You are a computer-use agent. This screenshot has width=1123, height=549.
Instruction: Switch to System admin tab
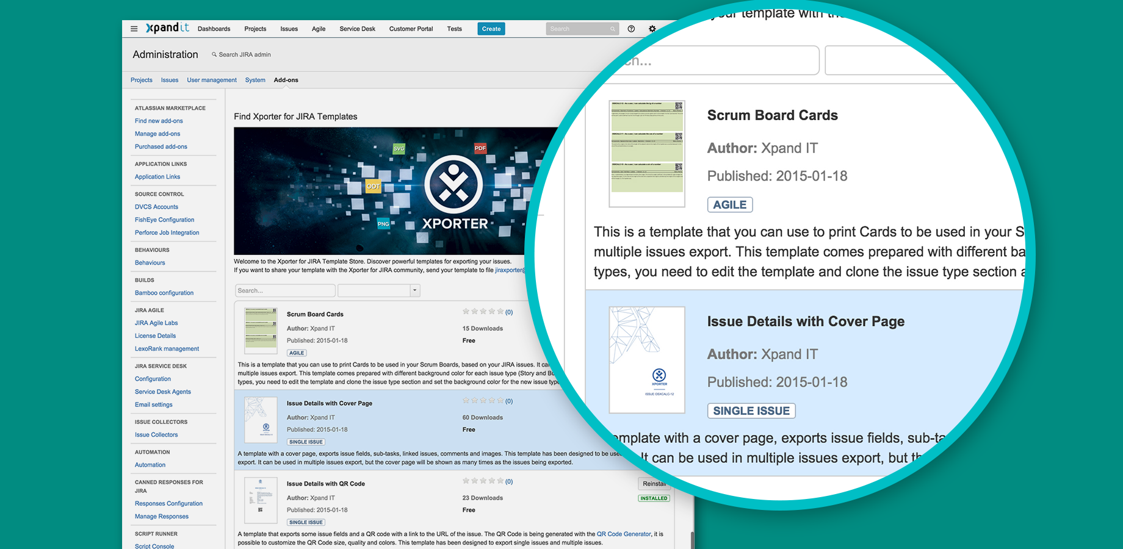tap(255, 80)
